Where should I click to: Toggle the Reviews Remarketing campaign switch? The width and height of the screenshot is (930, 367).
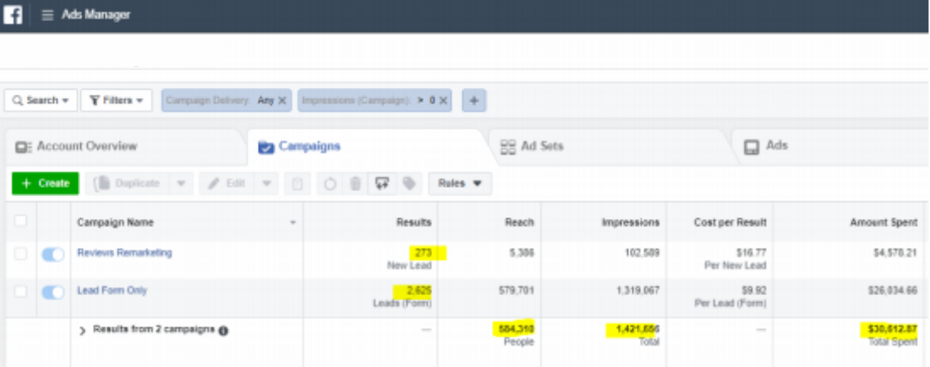coord(52,255)
